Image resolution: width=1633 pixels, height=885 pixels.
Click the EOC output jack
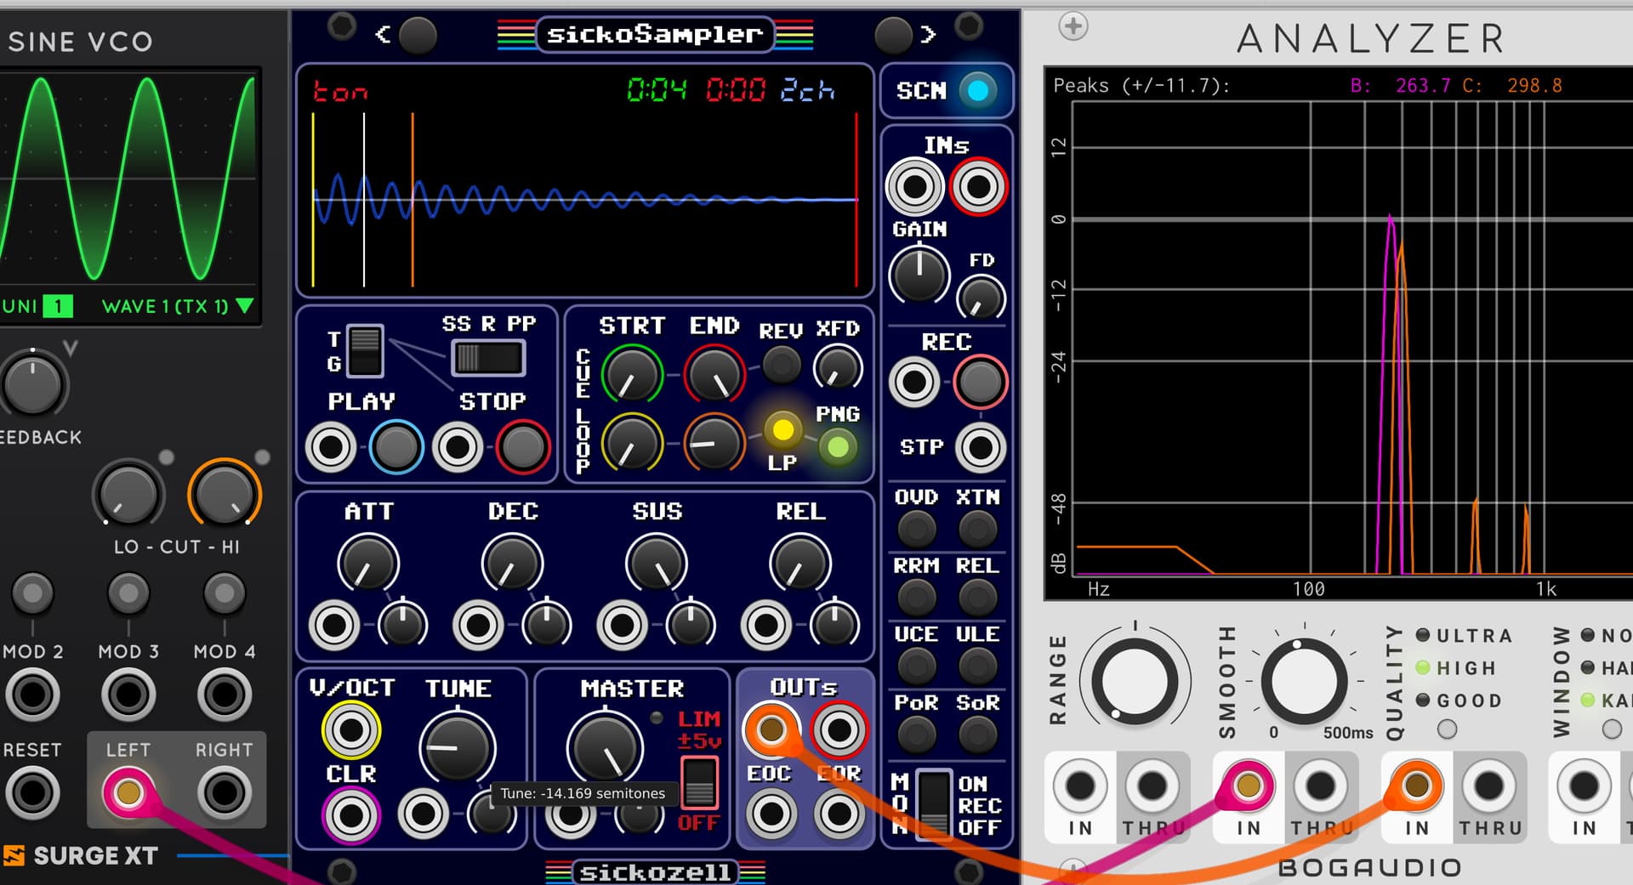(771, 814)
